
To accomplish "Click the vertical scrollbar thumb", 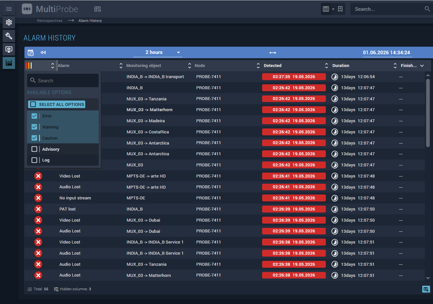I will (x=428, y=113).
